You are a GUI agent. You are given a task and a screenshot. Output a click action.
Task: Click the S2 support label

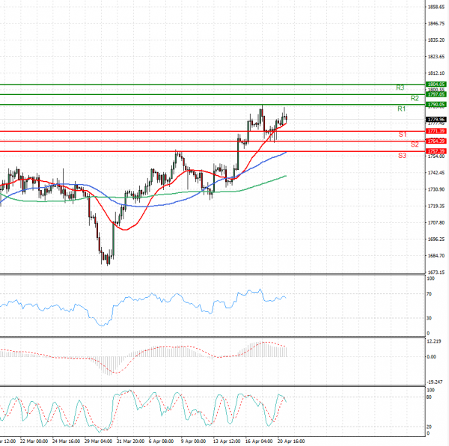415,144
